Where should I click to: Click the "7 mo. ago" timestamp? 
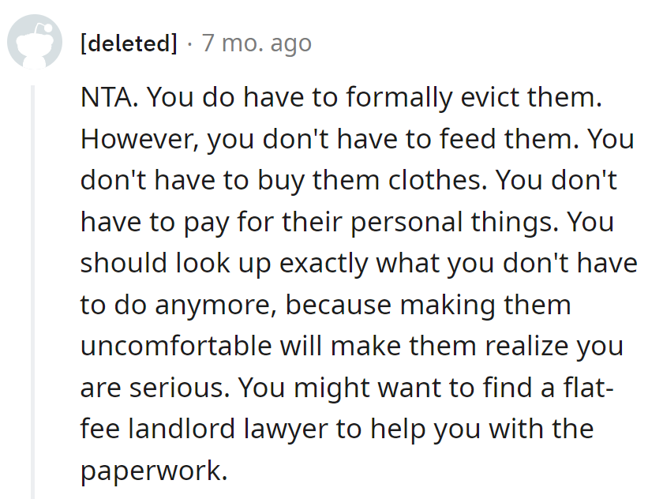tap(257, 43)
